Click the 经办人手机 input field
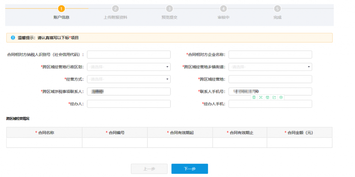 click(270, 104)
